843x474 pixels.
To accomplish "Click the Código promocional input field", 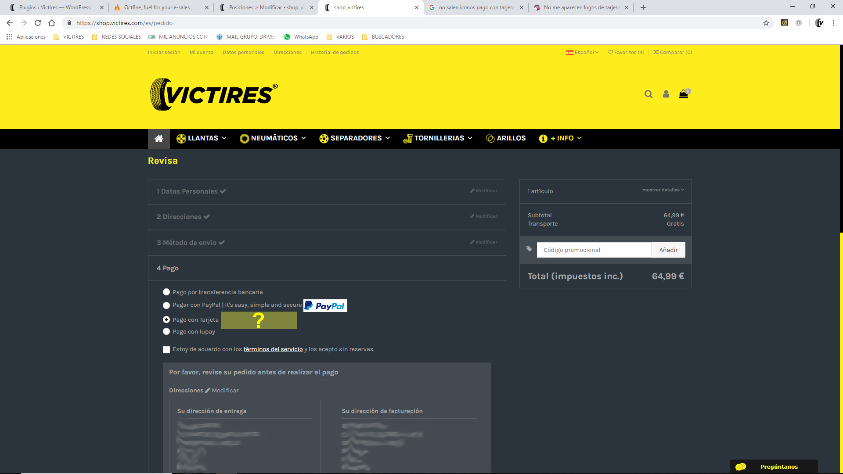I will pyautogui.click(x=594, y=250).
